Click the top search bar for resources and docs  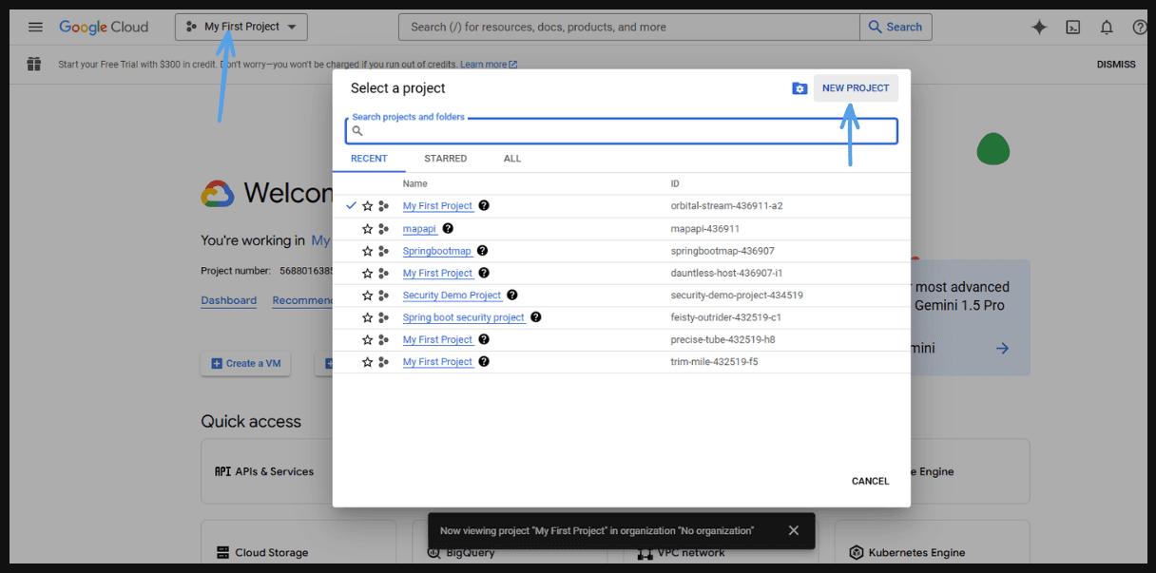(629, 27)
